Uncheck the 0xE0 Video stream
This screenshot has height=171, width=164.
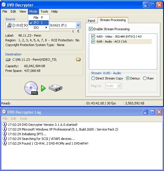tap(93, 36)
